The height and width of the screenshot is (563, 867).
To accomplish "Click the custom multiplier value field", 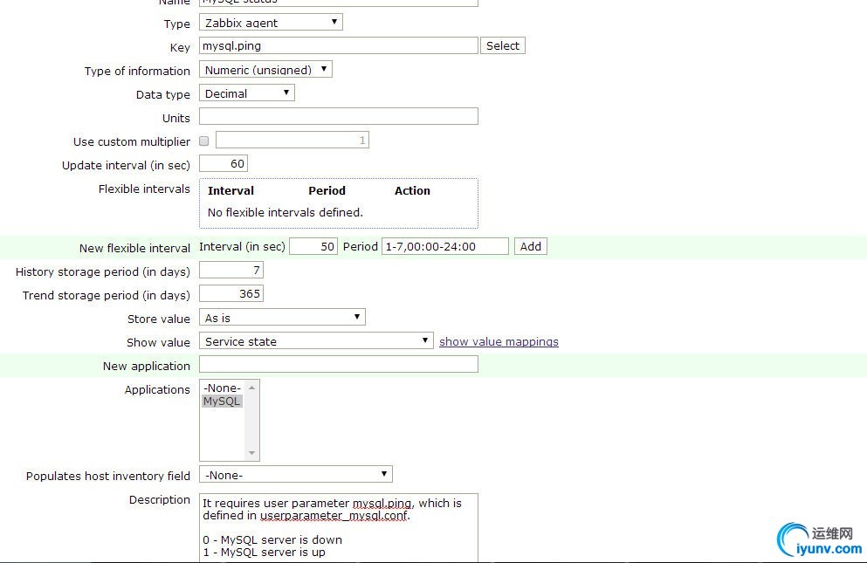I will click(x=292, y=140).
